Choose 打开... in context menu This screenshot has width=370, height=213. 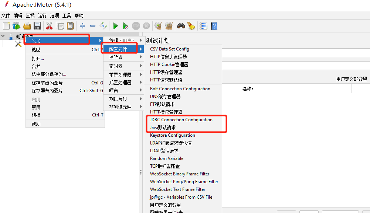(x=65, y=59)
